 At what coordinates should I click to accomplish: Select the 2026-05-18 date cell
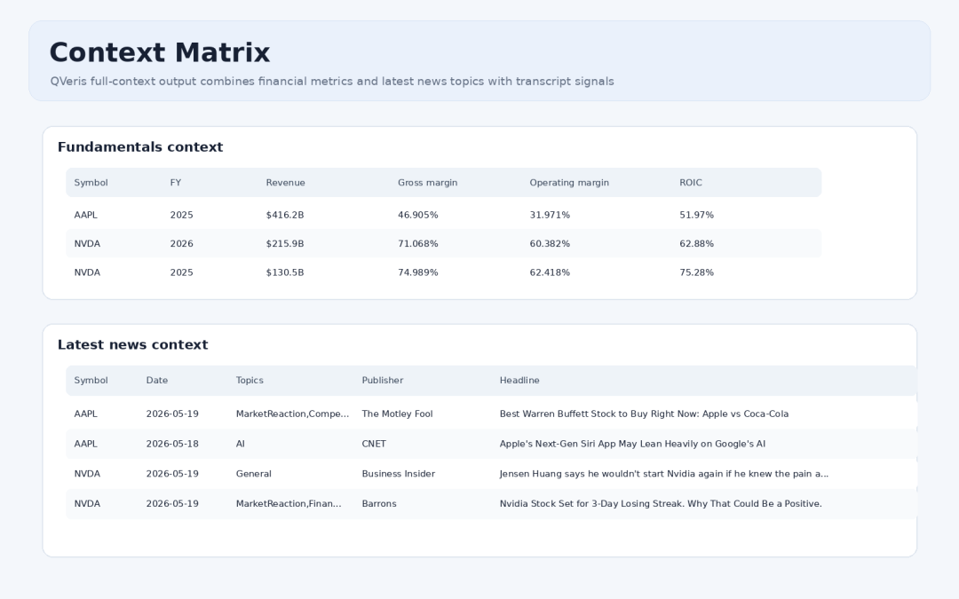pos(172,444)
